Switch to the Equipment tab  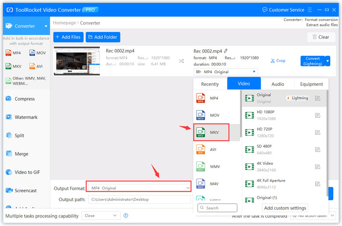point(311,84)
